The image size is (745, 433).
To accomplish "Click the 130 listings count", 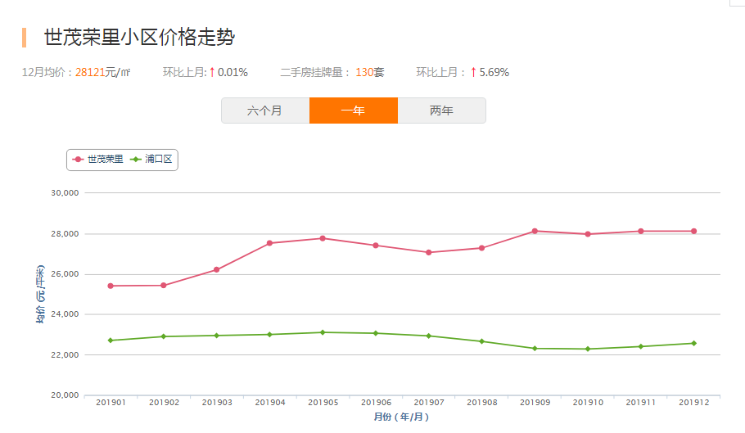I will (363, 72).
